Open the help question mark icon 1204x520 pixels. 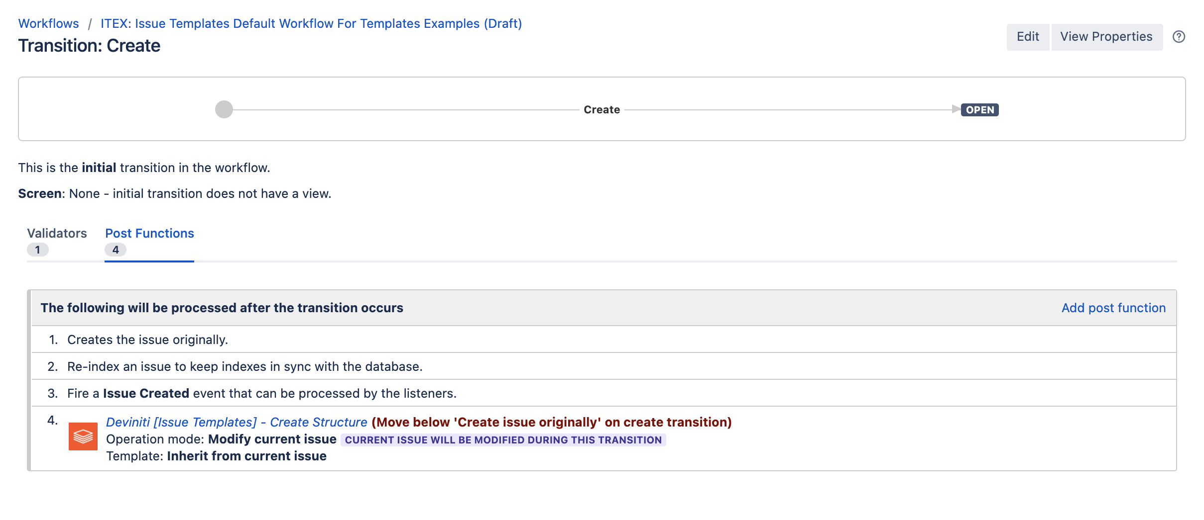(1179, 37)
